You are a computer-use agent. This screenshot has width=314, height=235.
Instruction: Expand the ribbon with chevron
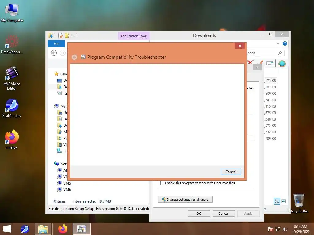[278, 43]
